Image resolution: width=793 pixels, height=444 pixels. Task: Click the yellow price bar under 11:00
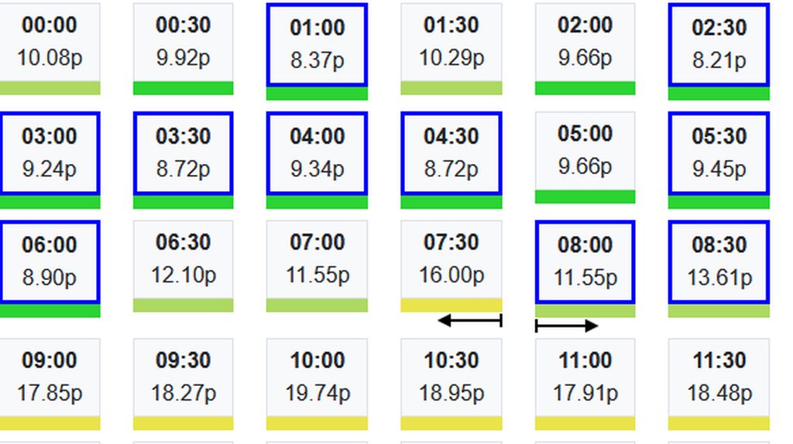[585, 423]
